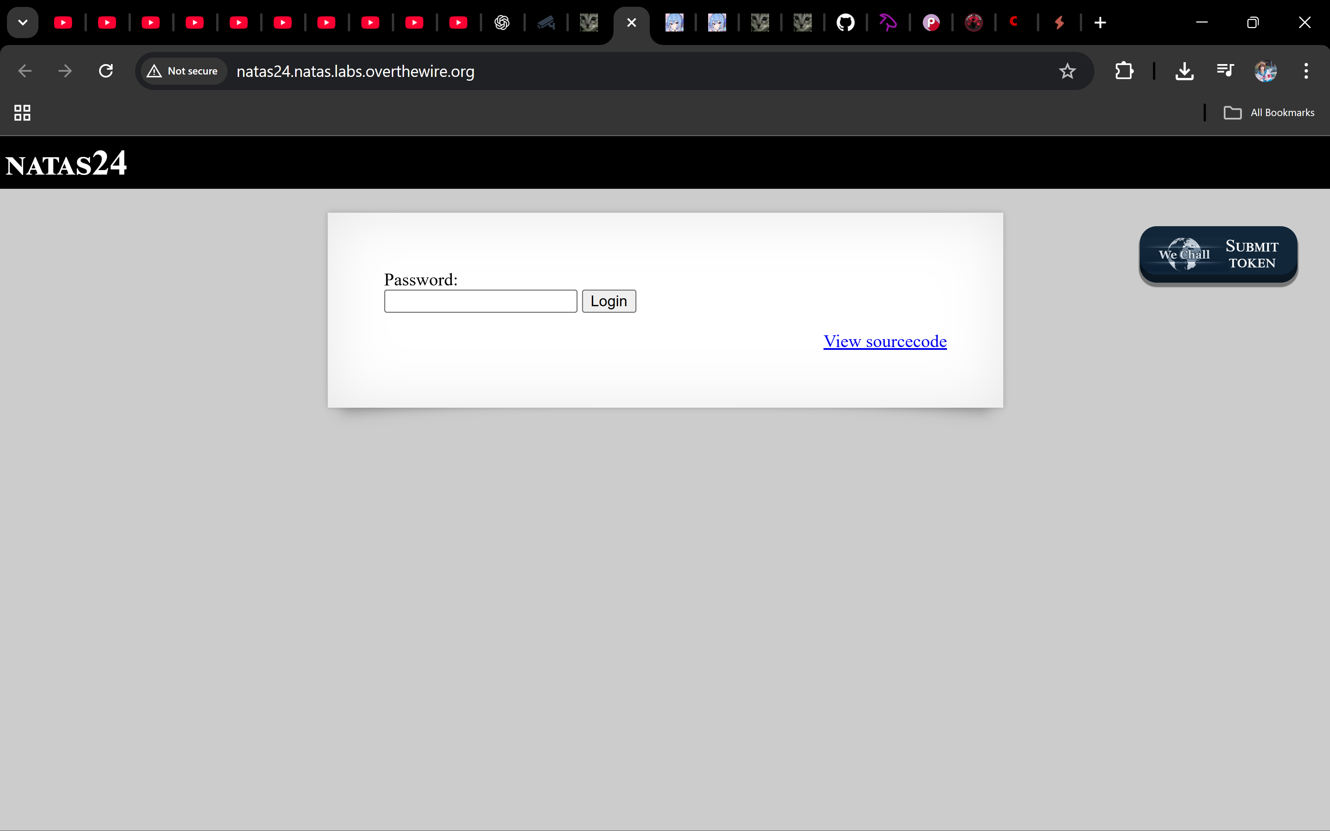
Task: Open the Downloads icon in the toolbar
Action: [1184, 71]
